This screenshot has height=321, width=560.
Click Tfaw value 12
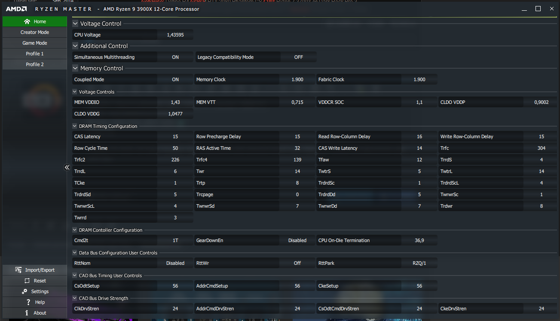click(x=419, y=160)
